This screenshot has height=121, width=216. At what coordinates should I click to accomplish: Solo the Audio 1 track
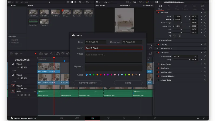(x=25, y=95)
